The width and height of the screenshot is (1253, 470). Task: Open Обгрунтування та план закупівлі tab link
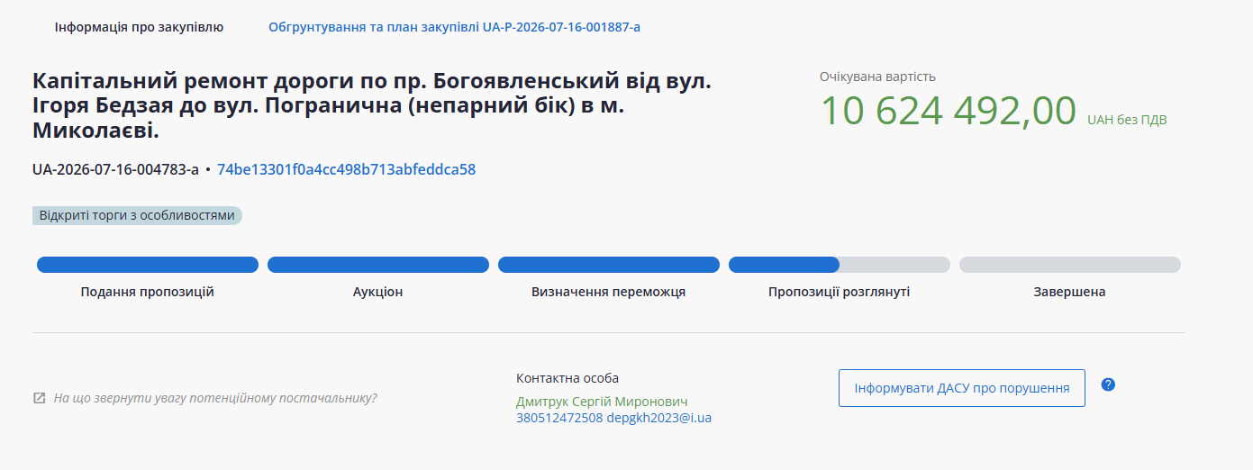pyautogui.click(x=454, y=27)
